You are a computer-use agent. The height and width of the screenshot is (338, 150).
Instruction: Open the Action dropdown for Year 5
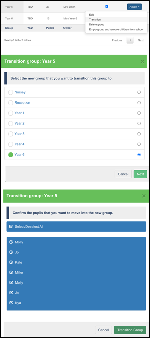click(134, 7)
